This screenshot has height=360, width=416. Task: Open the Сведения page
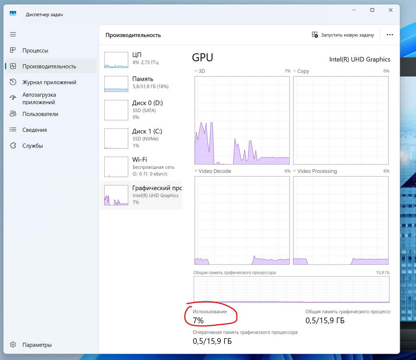pos(51,130)
